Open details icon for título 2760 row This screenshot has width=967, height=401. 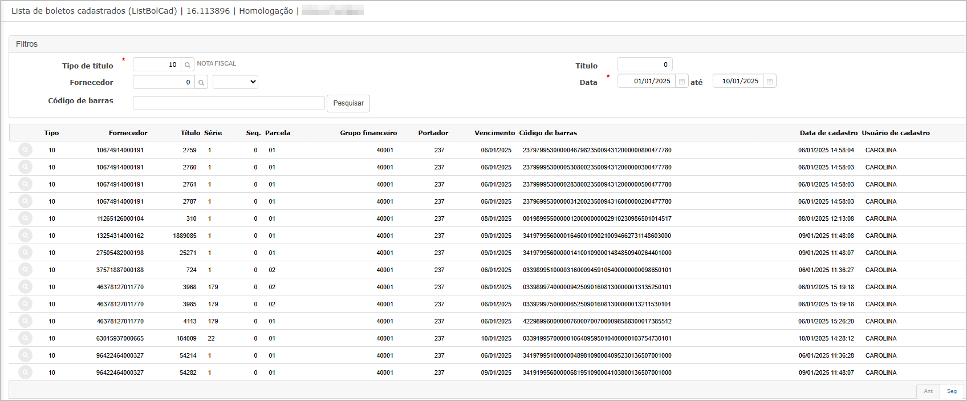click(x=25, y=167)
